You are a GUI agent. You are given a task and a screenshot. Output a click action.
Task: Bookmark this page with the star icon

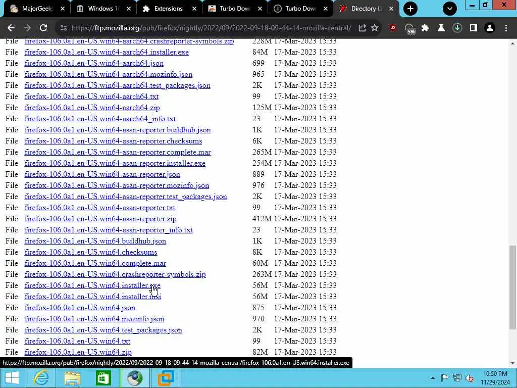pyautogui.click(x=375, y=28)
